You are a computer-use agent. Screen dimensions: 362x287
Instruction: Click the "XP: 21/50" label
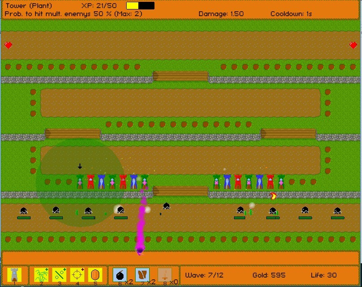click(99, 5)
